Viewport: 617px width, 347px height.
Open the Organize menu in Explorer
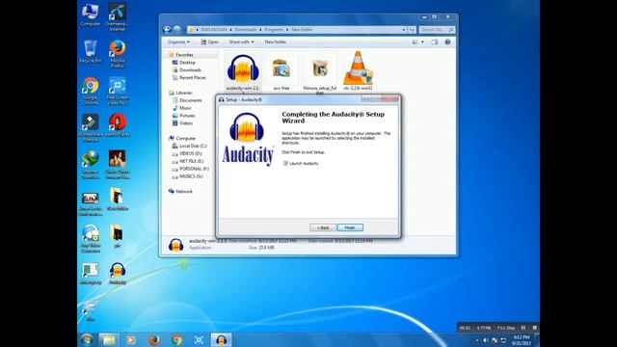click(178, 41)
